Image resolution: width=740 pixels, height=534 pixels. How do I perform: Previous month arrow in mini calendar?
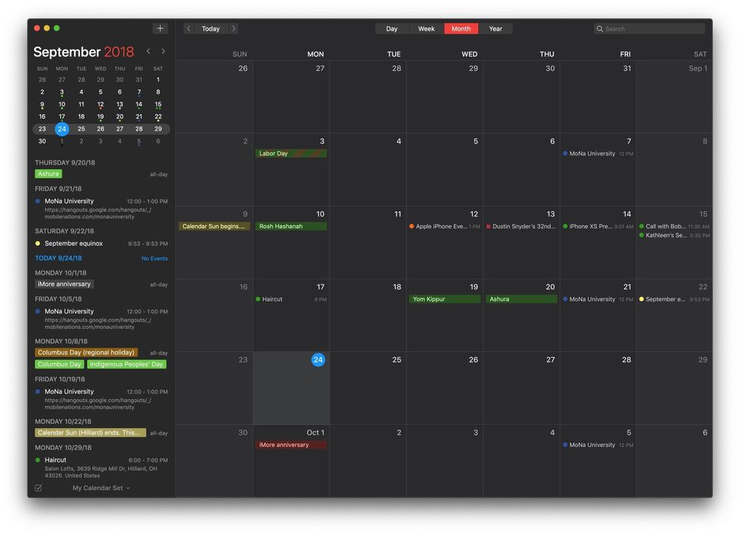click(148, 51)
